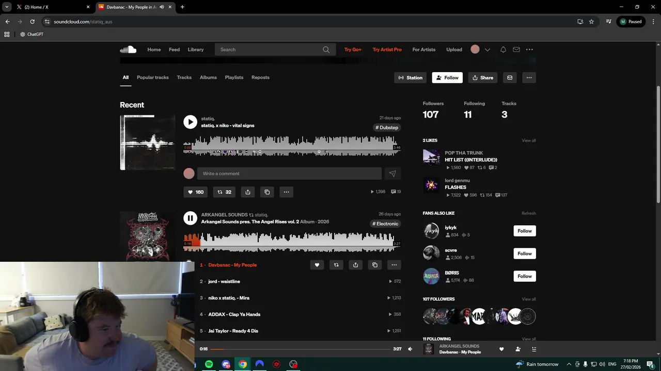Go to Home in navigation
Image resolution: width=661 pixels, height=371 pixels.
tap(154, 49)
